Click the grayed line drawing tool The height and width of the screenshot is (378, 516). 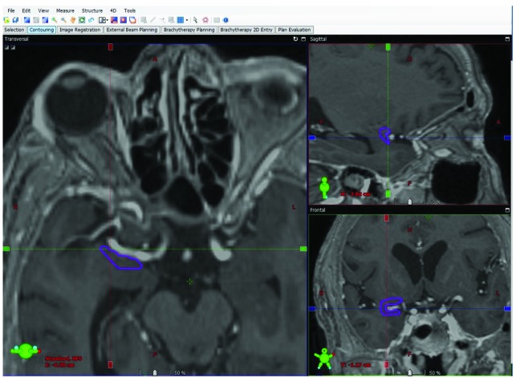point(152,20)
